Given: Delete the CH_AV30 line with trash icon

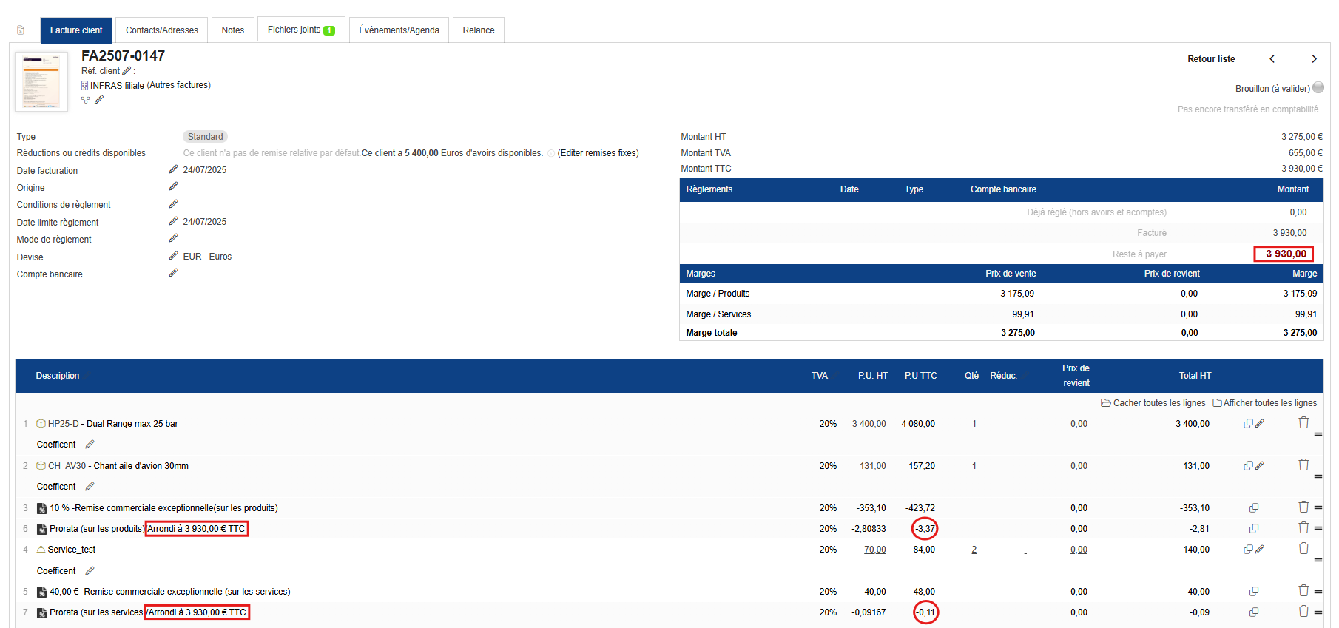Looking at the screenshot, I should coord(1303,465).
